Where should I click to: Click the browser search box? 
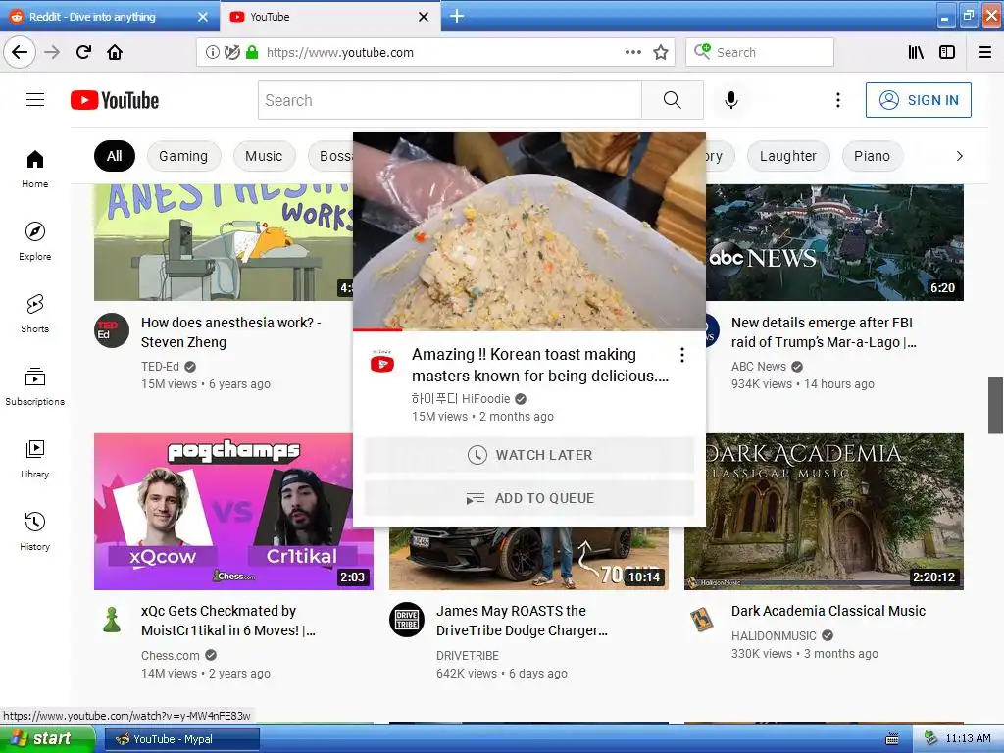[760, 53]
